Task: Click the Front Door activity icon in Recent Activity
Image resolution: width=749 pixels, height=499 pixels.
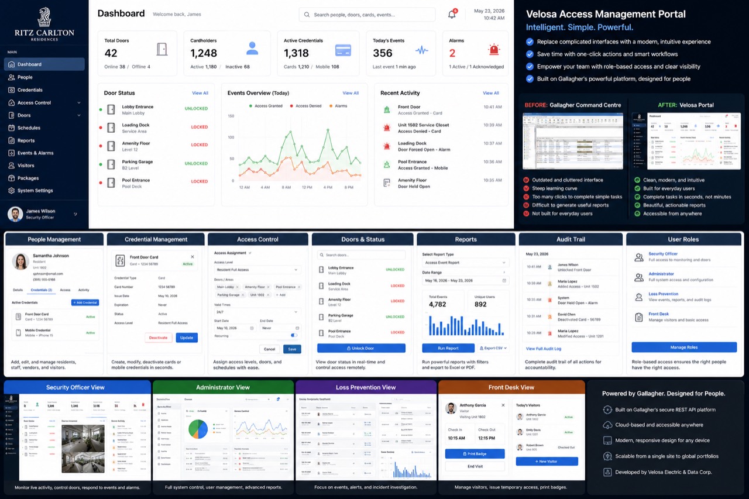Action: pyautogui.click(x=387, y=109)
